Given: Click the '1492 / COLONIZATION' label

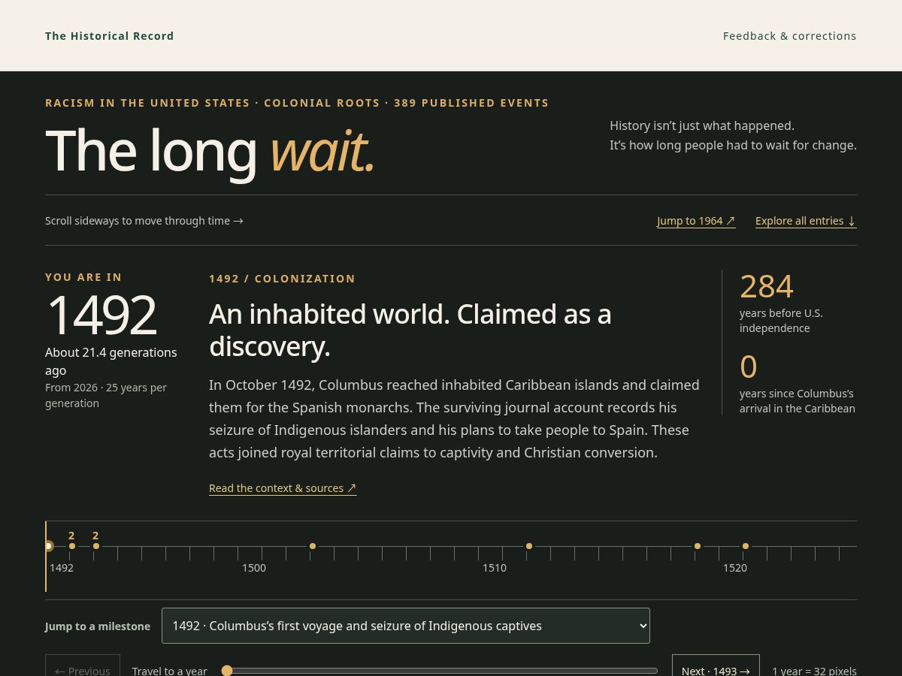Looking at the screenshot, I should coord(282,279).
